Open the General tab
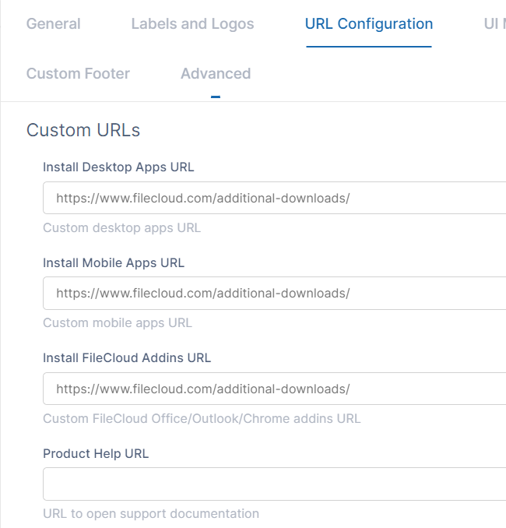The image size is (506, 528). point(53,24)
